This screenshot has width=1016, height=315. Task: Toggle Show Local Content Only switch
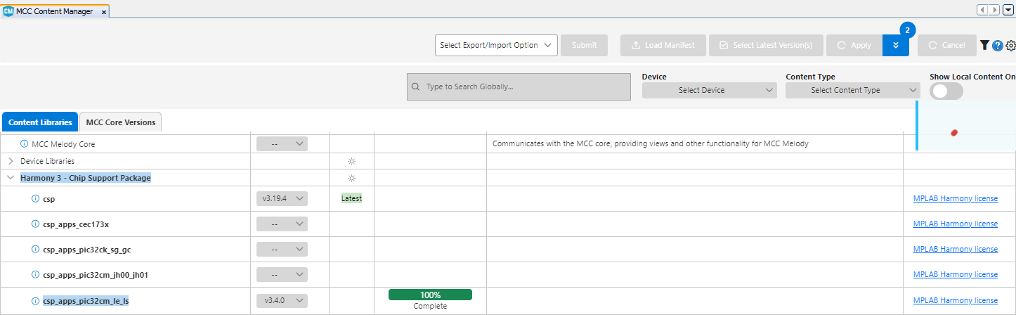coord(946,91)
